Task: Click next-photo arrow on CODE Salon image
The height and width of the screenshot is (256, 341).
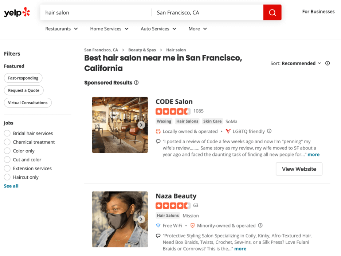Action: point(141,125)
